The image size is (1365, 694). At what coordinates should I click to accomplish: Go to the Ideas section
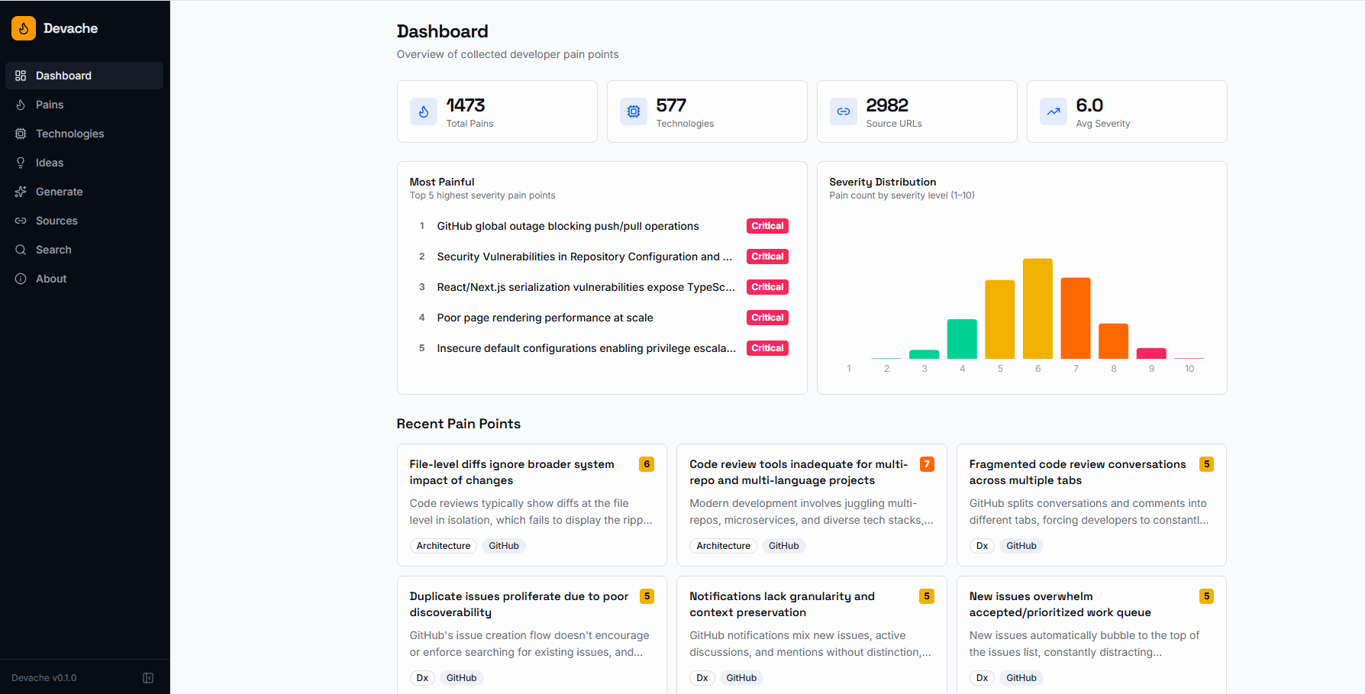click(85, 163)
